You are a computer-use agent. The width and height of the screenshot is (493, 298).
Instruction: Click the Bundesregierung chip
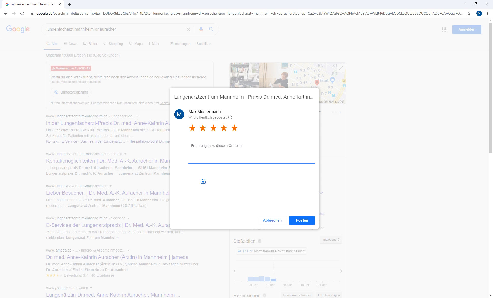click(71, 92)
